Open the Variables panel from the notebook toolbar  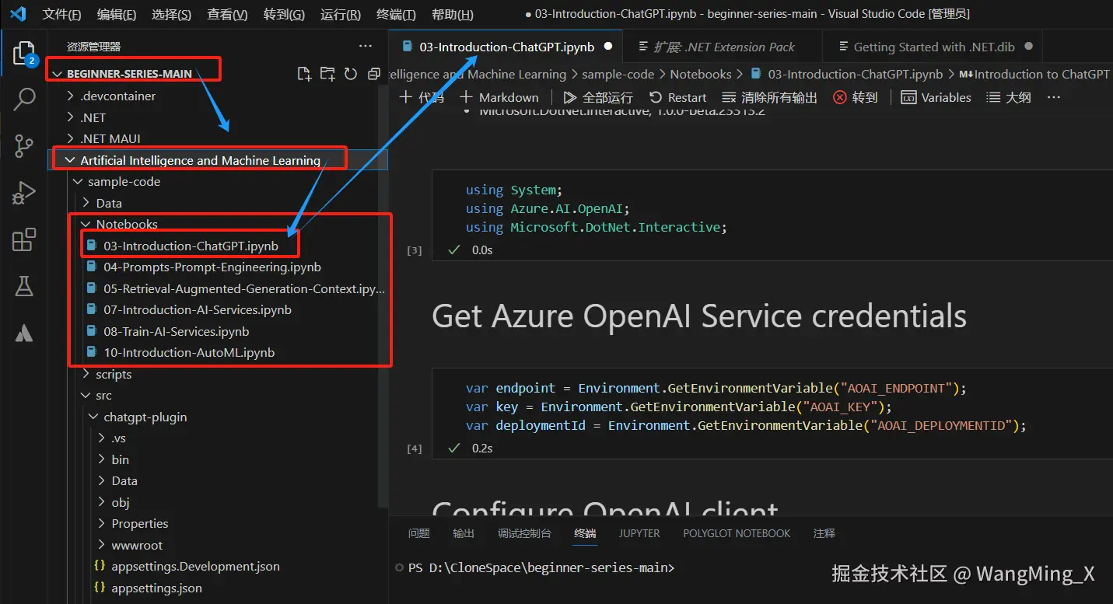[x=936, y=97]
